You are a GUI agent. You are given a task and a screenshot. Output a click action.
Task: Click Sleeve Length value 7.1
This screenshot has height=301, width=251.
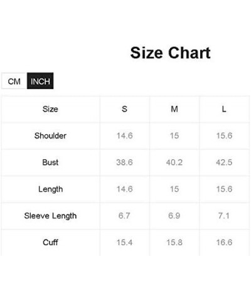pyautogui.click(x=224, y=216)
